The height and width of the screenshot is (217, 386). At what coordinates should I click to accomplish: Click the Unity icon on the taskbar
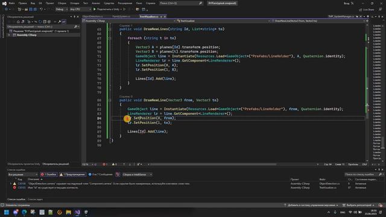click(x=86, y=212)
